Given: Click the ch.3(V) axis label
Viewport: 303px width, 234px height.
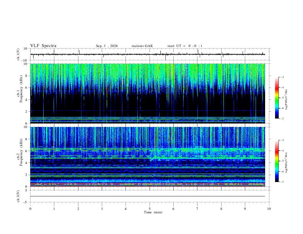Looking at the screenshot, I should point(18,196).
